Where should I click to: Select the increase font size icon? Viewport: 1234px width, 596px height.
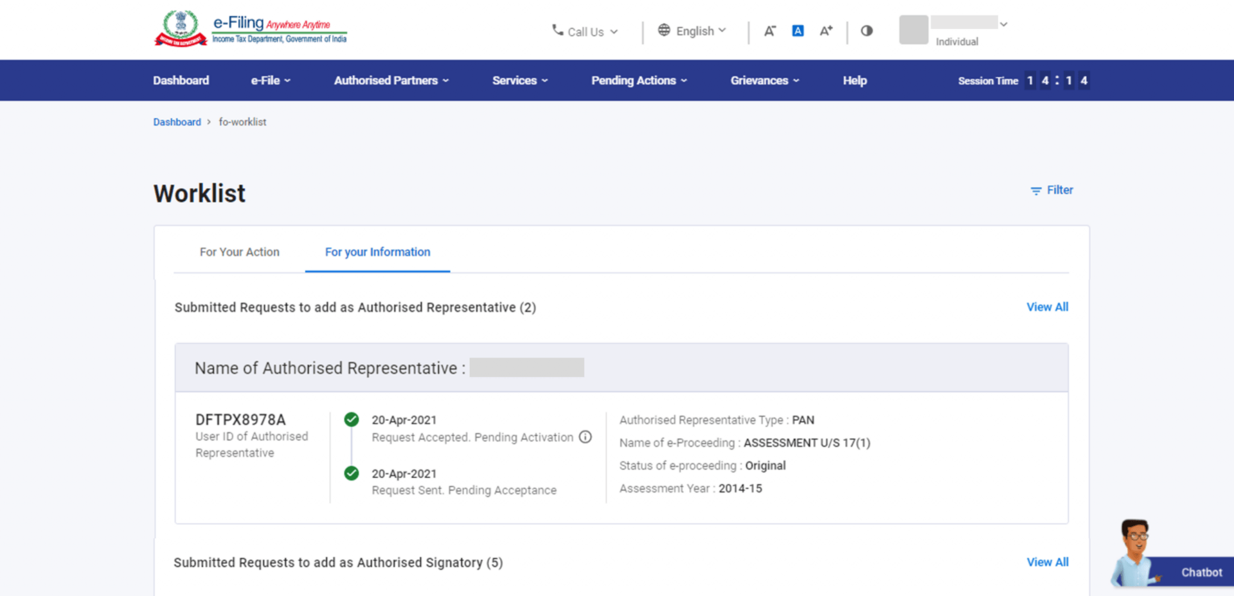pos(826,30)
